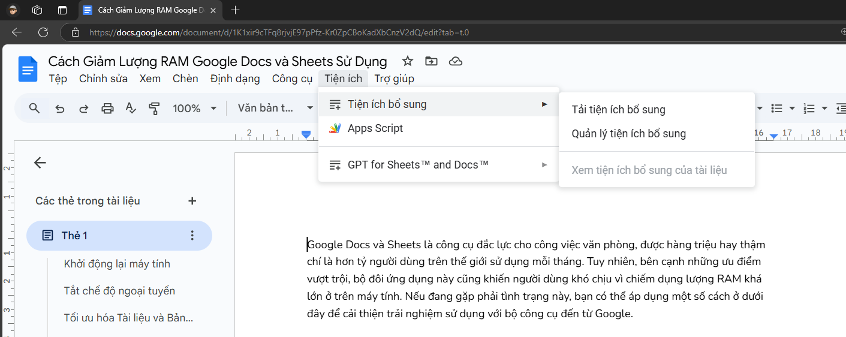Open the Xem menu
The image size is (846, 337).
[x=150, y=79]
